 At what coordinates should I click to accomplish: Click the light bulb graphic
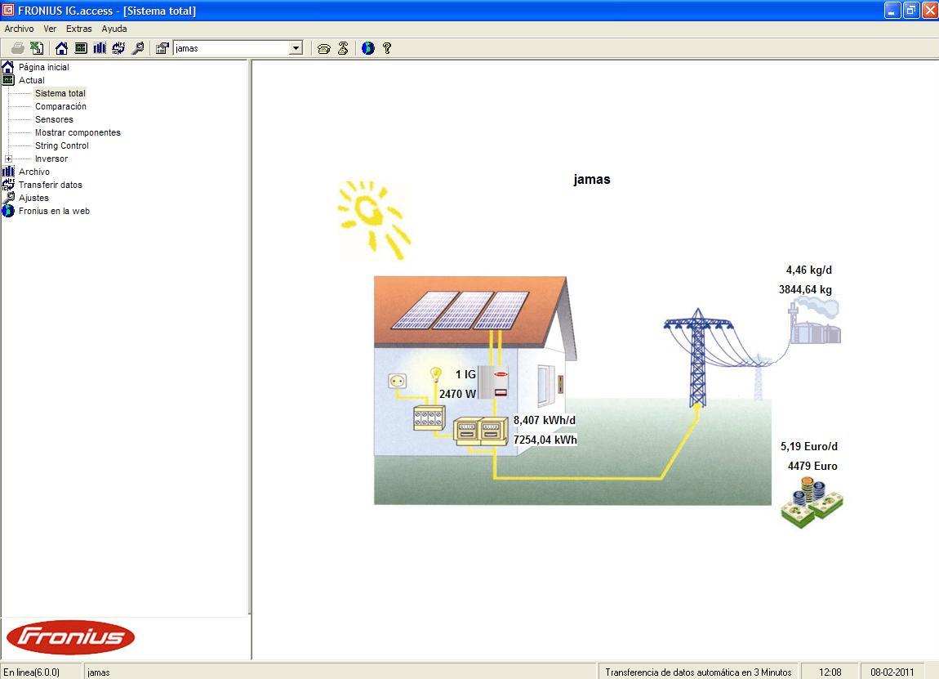click(x=436, y=376)
